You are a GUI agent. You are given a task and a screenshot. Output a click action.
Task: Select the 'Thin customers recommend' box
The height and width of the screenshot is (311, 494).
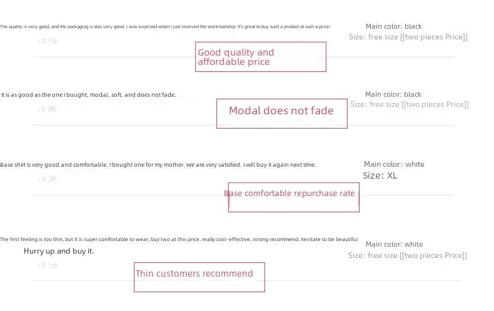point(199,277)
